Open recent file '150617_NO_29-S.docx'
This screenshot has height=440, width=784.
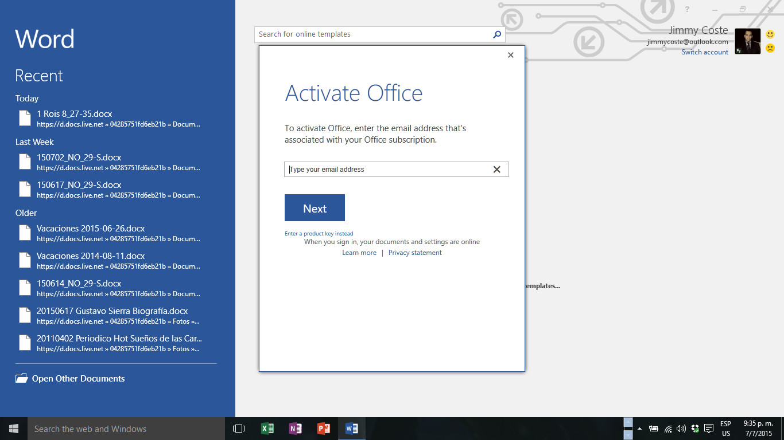pyautogui.click(x=117, y=190)
